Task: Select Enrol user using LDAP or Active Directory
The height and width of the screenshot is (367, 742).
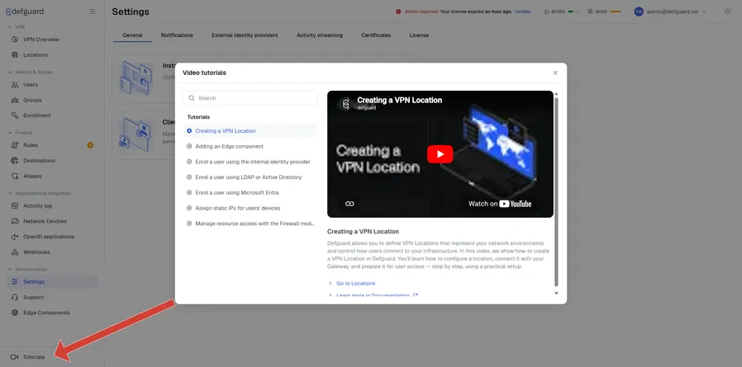Action: coord(250,177)
